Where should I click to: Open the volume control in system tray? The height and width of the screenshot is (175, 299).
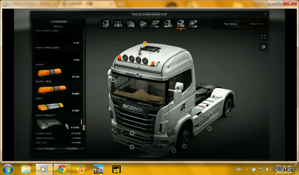click(x=268, y=169)
